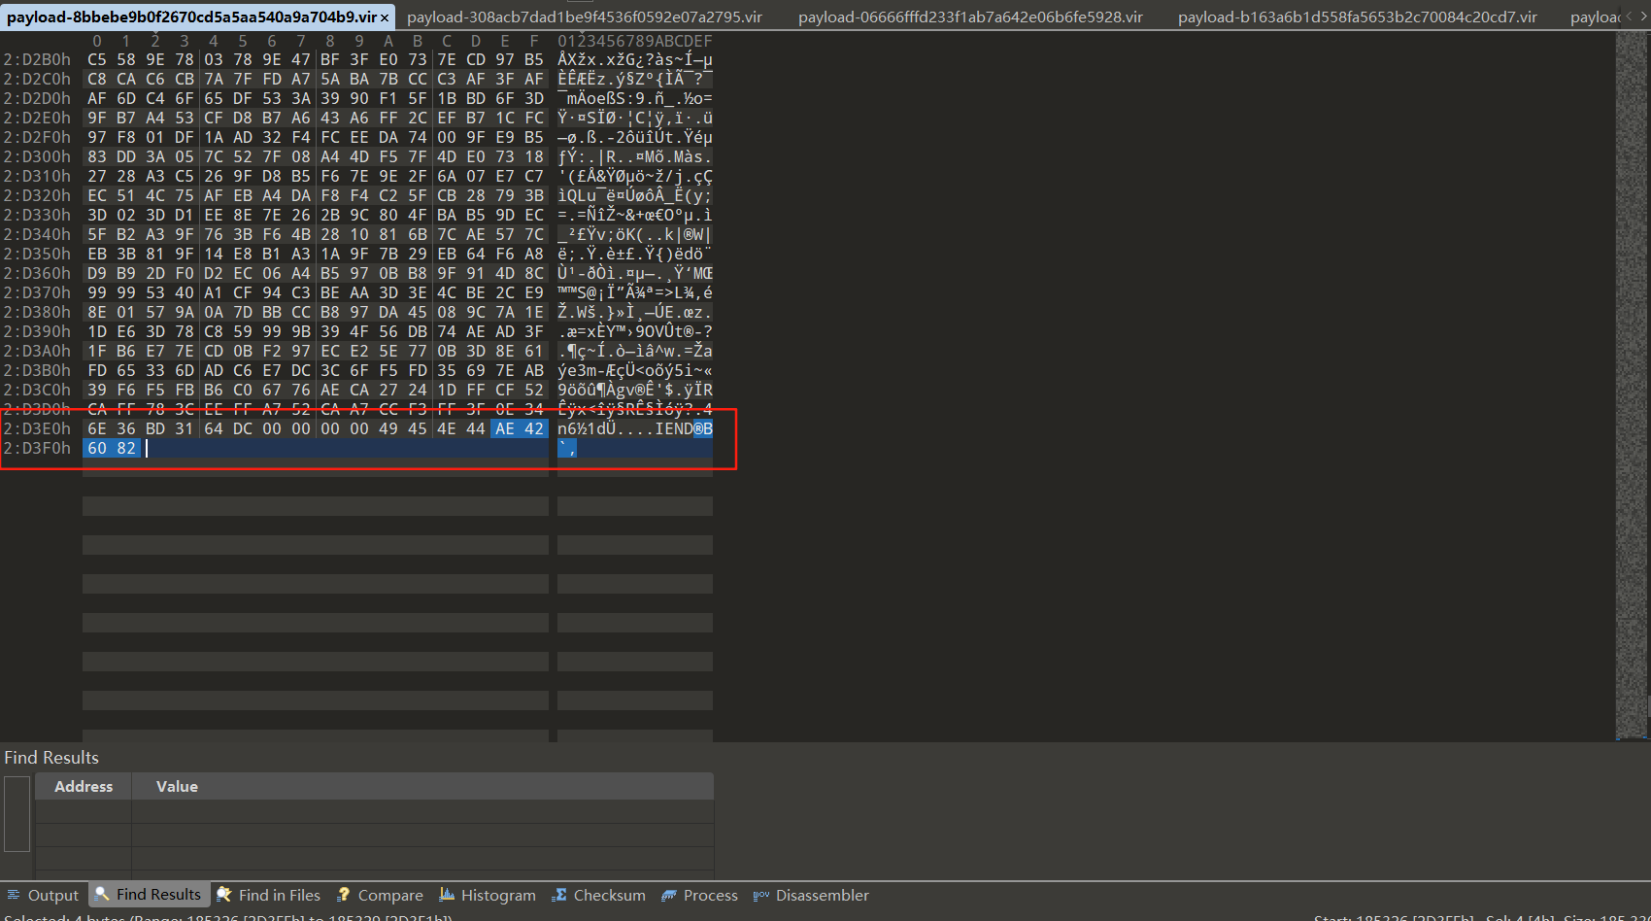Select the Find Results panel tab
This screenshot has height=921, width=1651.
[x=148, y=894]
